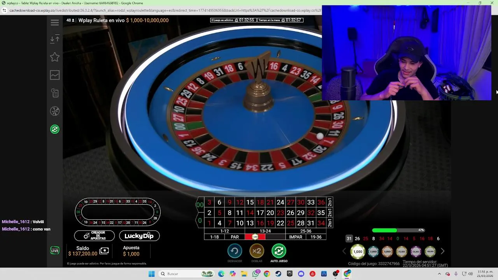This screenshot has height=280, width=498.
Task: Bet on the 13-24 dozen
Action: (265, 231)
